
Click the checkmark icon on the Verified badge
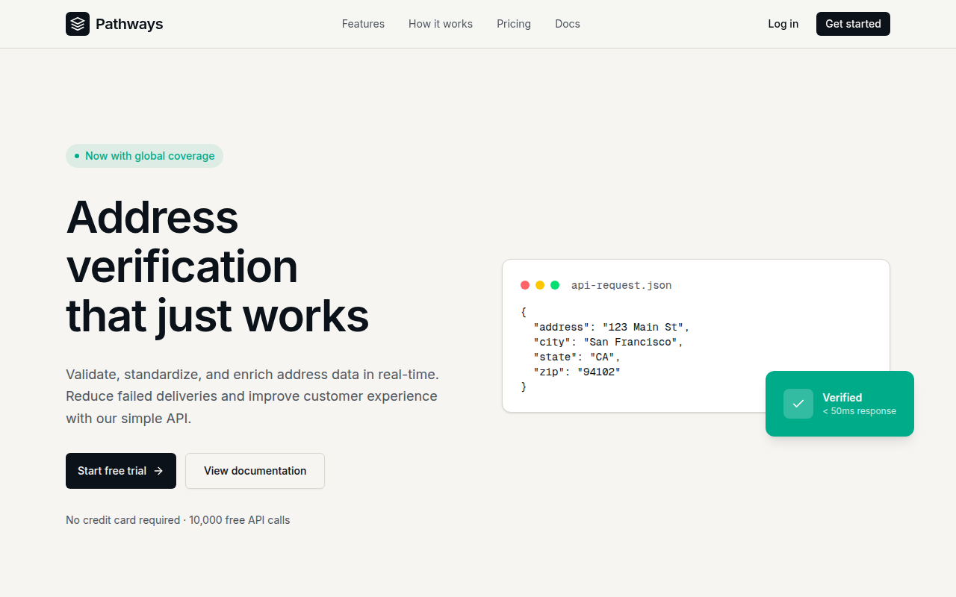tap(798, 404)
